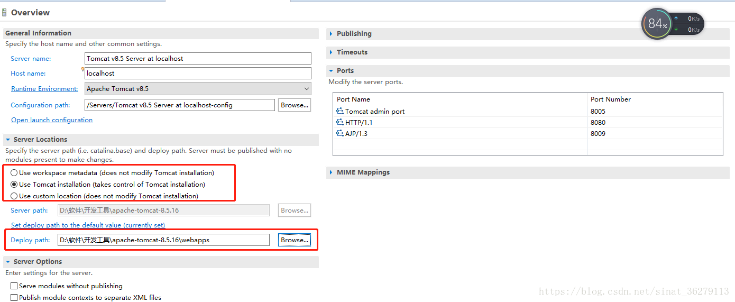735x302 pixels.
Task: Click the Tomcat admin port icon
Action: click(340, 111)
